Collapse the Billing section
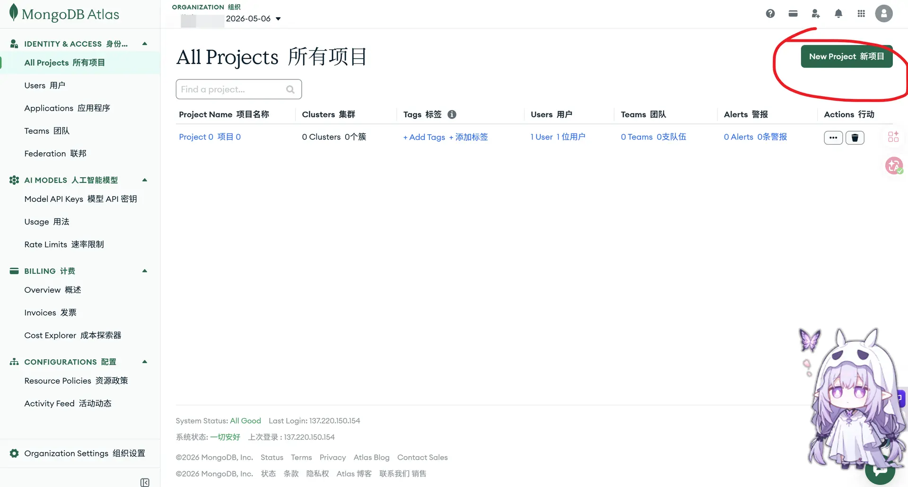The image size is (908, 487). tap(145, 271)
